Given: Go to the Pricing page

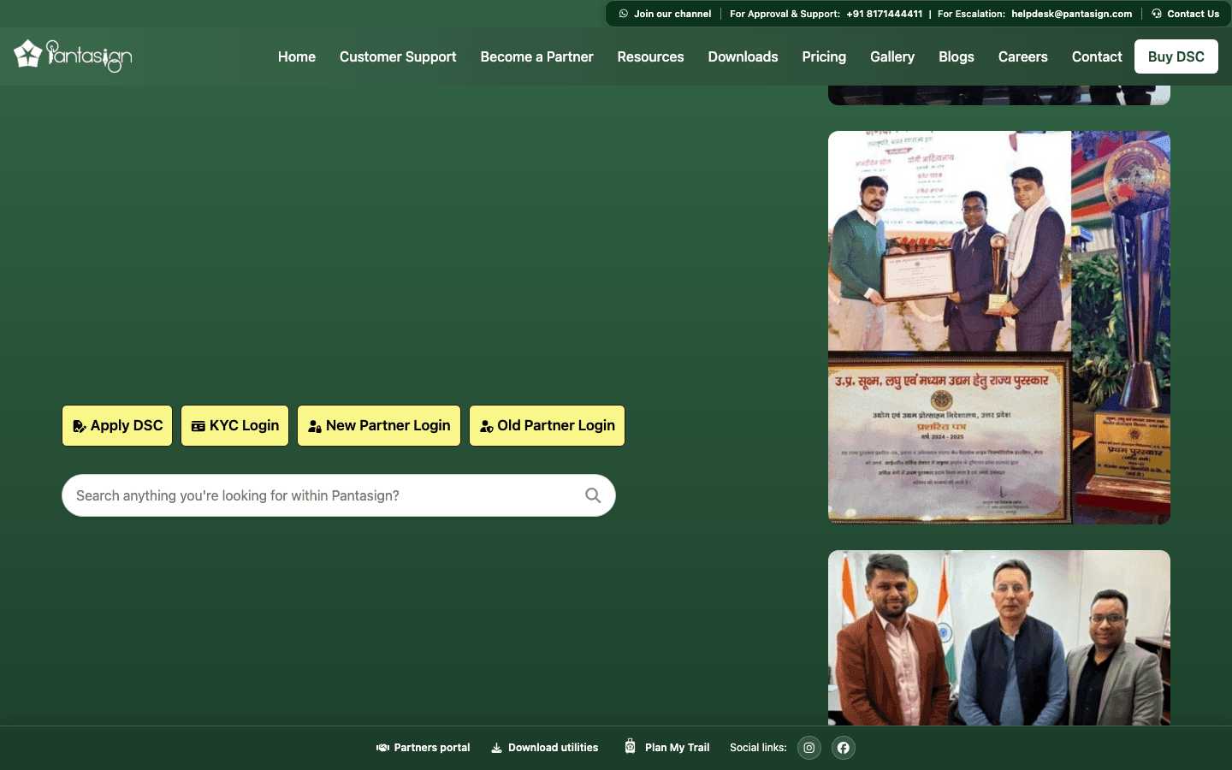Looking at the screenshot, I should [824, 56].
